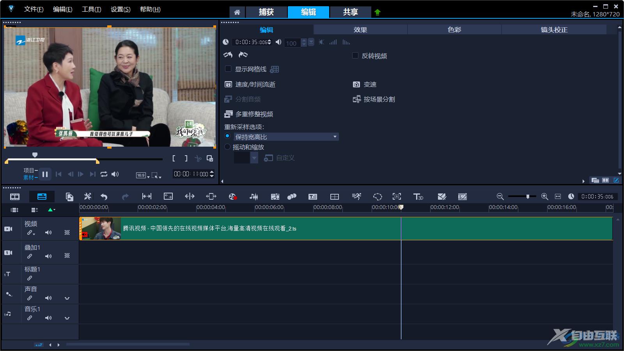Zoom in the timeline
The width and height of the screenshot is (624, 351).
[x=545, y=197]
